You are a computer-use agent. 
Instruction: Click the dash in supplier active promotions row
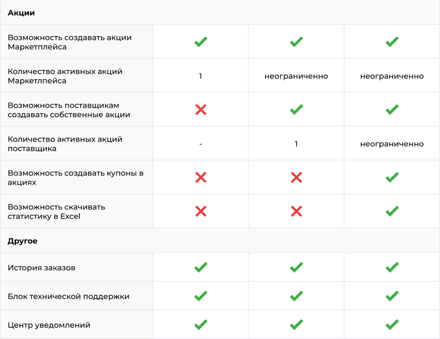(x=201, y=144)
